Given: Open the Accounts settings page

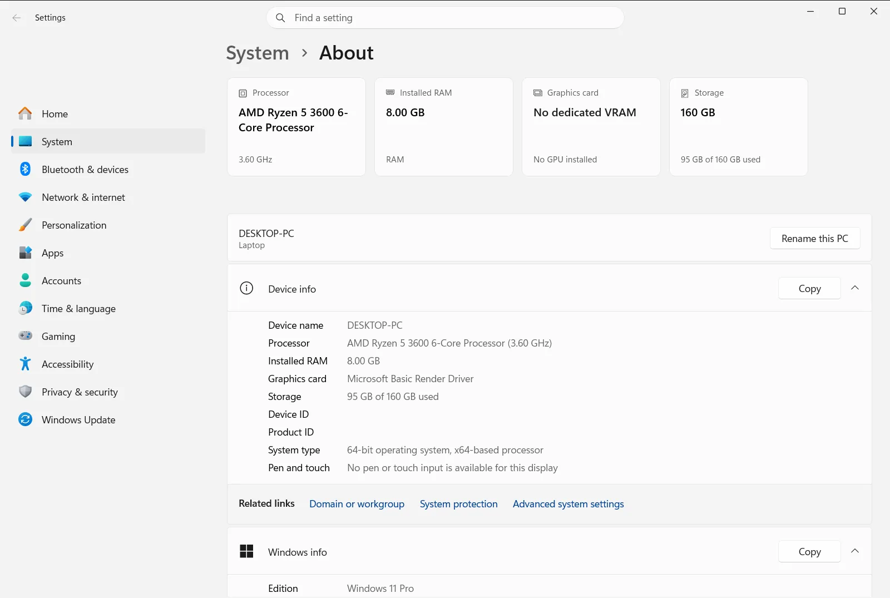Looking at the screenshot, I should pyautogui.click(x=108, y=280).
